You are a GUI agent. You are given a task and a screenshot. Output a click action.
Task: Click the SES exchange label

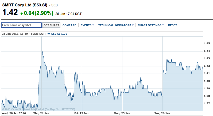tap(55, 5)
